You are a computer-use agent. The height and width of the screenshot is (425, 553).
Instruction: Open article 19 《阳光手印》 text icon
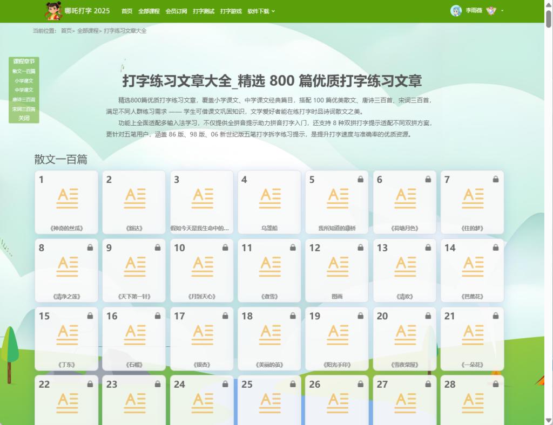(337, 334)
